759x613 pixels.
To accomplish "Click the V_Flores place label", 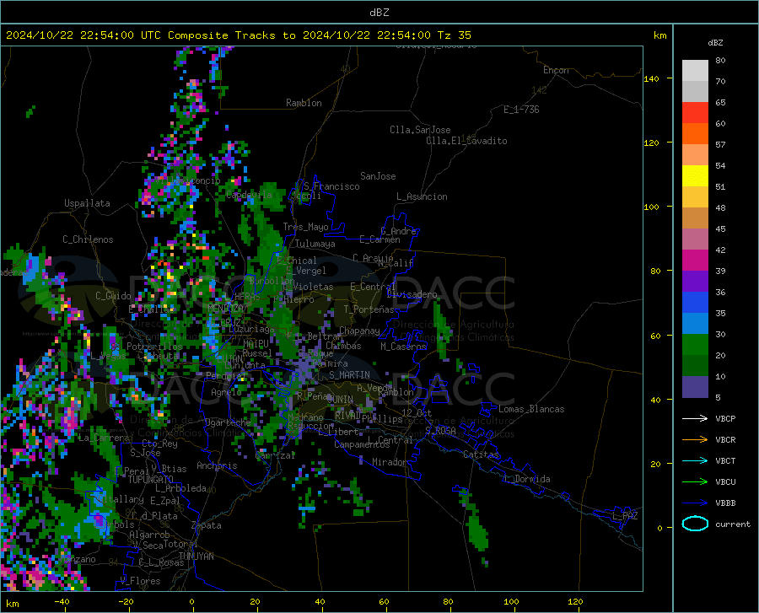I will coord(140,581).
